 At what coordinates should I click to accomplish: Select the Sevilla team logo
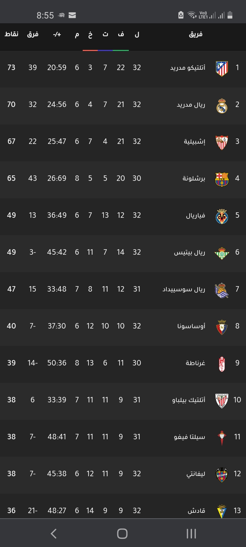(x=222, y=142)
